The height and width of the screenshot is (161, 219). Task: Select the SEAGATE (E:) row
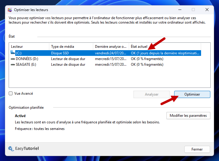[105, 65]
